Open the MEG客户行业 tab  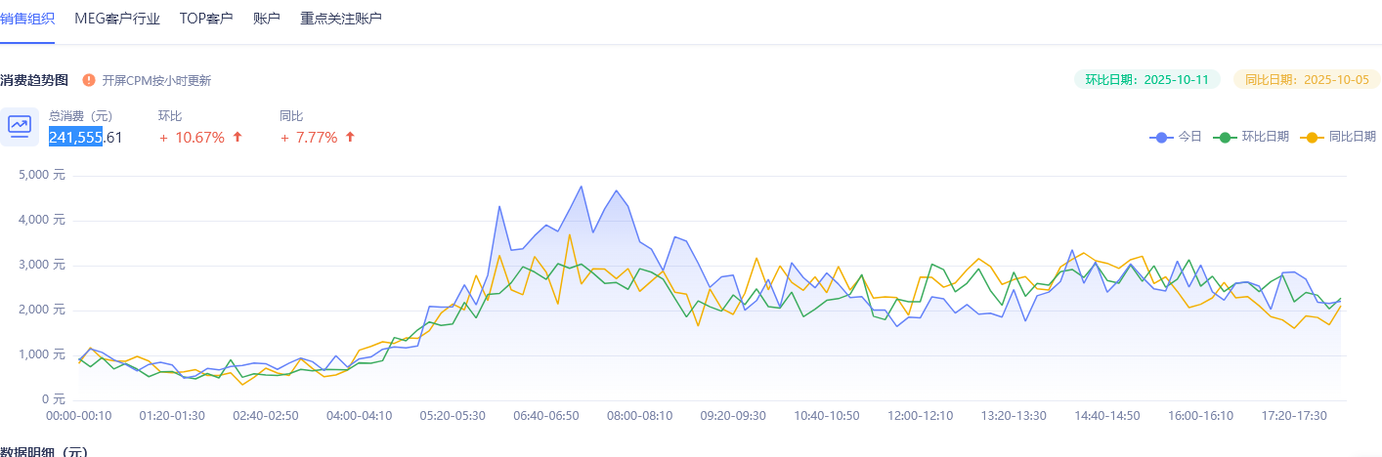(x=117, y=19)
